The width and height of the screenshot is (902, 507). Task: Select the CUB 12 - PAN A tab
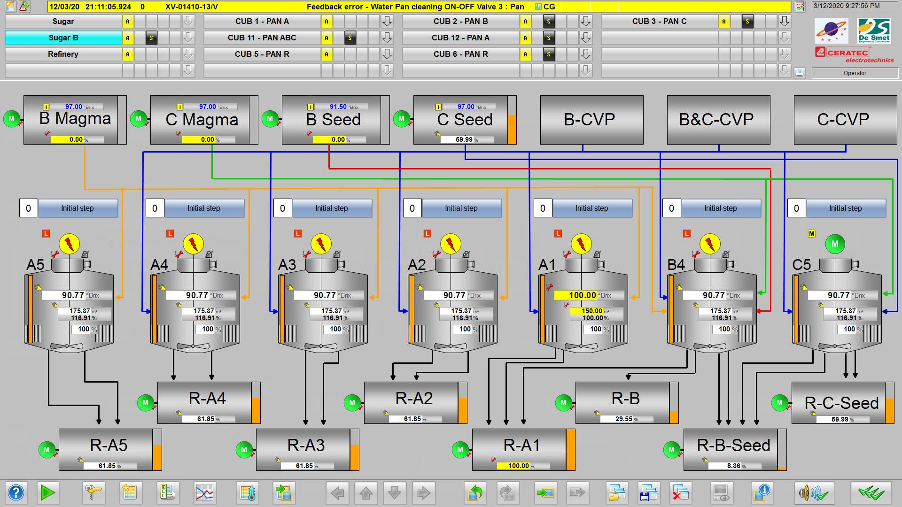click(x=460, y=38)
